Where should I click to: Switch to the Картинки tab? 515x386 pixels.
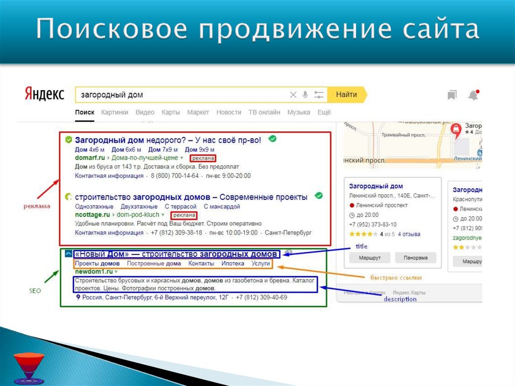pos(115,112)
